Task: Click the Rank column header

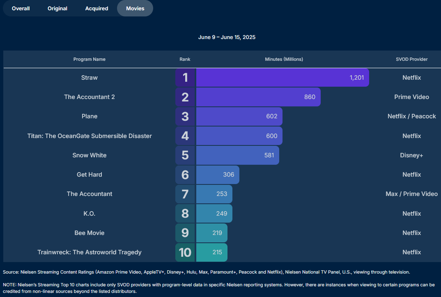Action: click(185, 59)
